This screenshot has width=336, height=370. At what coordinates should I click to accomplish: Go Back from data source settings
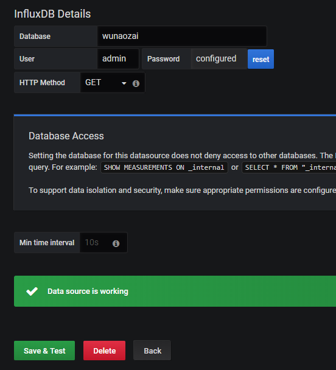[x=152, y=351]
